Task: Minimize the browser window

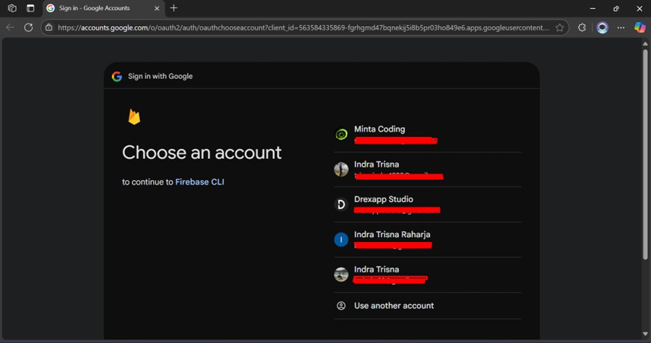Action: point(593,8)
